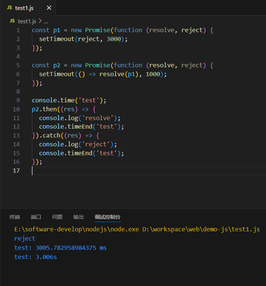Viewport: 266px width, 286px height.
Task: Close the test1.js editor tab
Action: (x=49, y=8)
